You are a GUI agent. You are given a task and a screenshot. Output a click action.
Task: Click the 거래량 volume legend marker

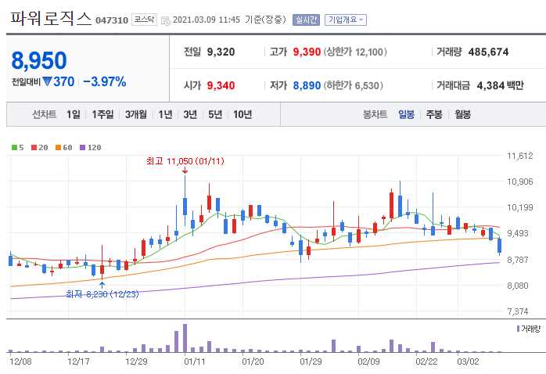pyautogui.click(x=518, y=329)
